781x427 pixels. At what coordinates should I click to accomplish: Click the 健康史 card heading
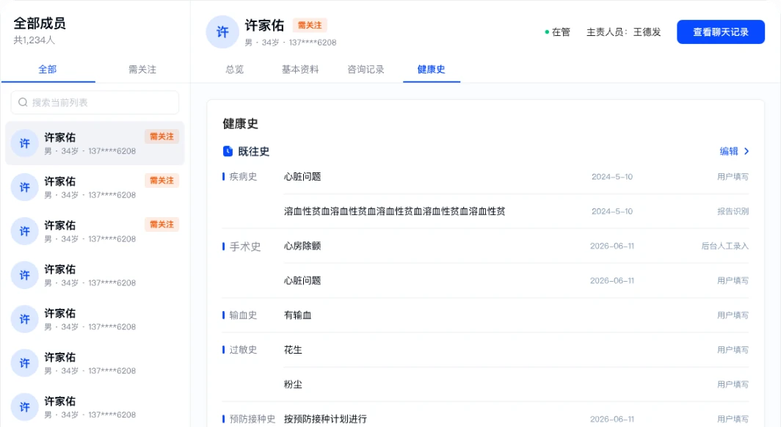241,124
